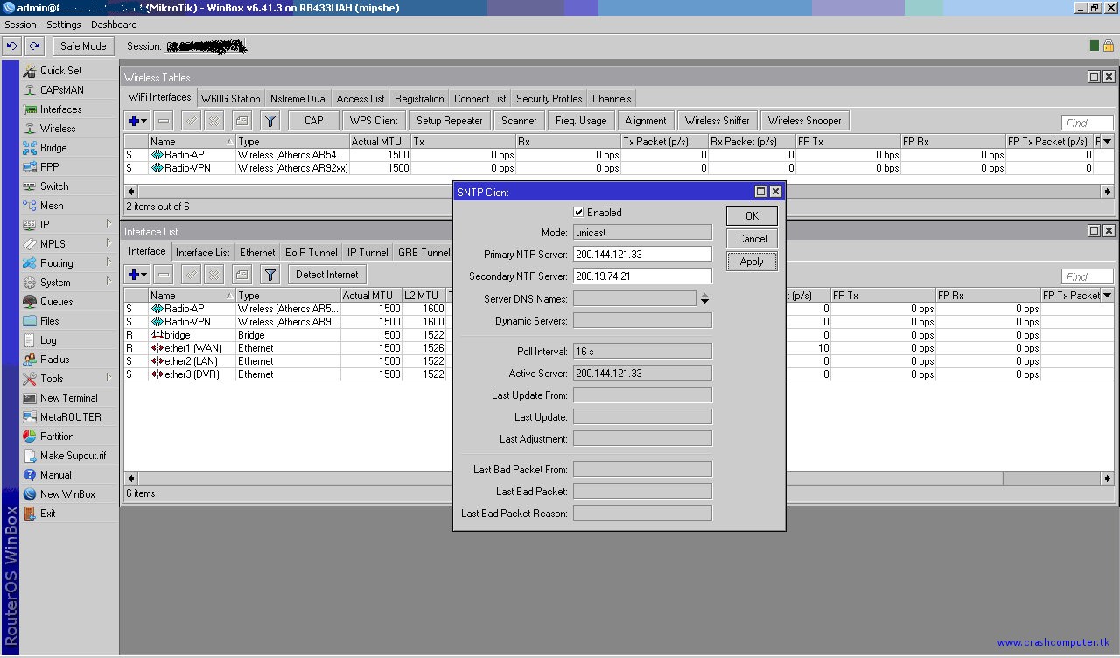
Task: Open add (plus) dropdown in Interface List
Action: 137,275
